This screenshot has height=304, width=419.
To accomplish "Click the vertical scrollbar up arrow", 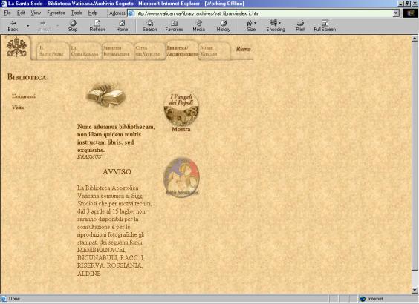I will coord(415,39).
